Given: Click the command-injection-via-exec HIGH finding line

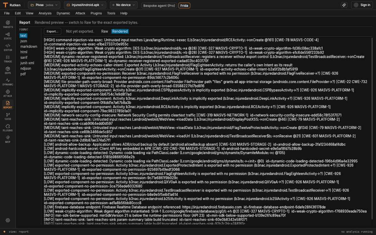Looking at the screenshot, I should point(181,42).
